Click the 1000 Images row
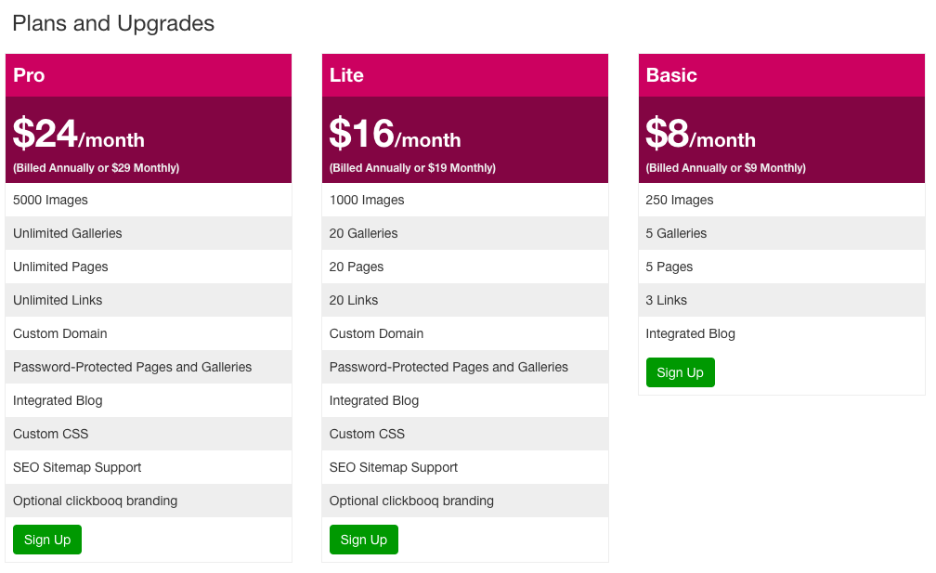 tap(465, 200)
